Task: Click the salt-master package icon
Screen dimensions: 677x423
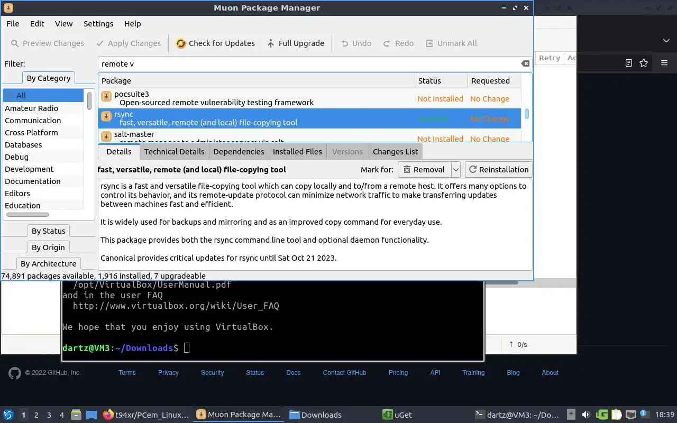Action: click(106, 136)
